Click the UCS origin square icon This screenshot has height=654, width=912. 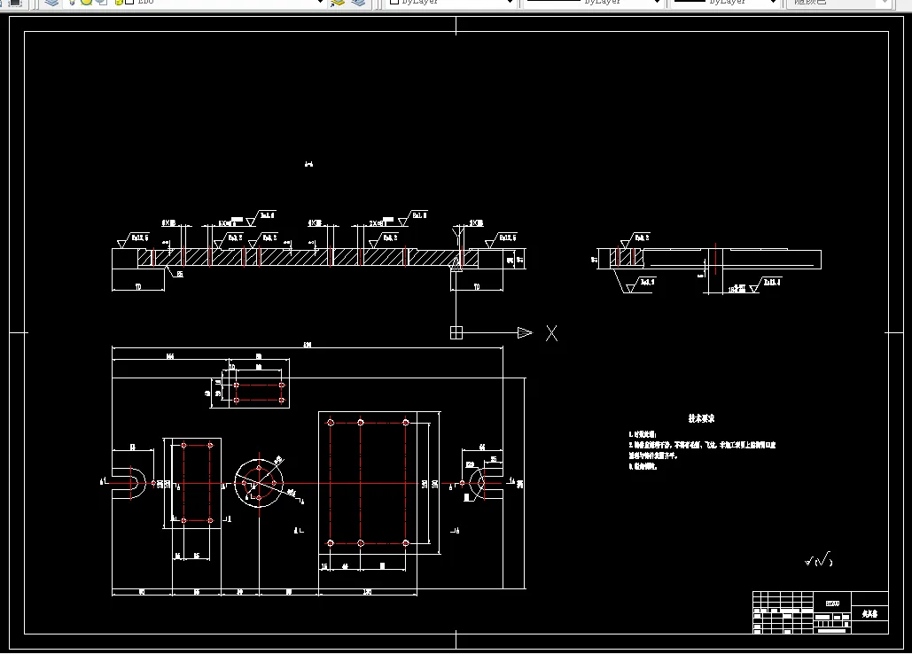point(456,332)
